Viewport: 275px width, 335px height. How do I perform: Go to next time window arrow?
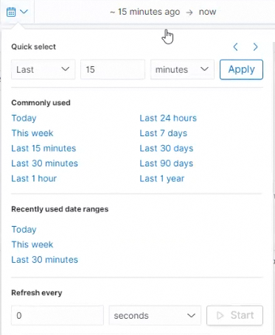click(x=256, y=47)
